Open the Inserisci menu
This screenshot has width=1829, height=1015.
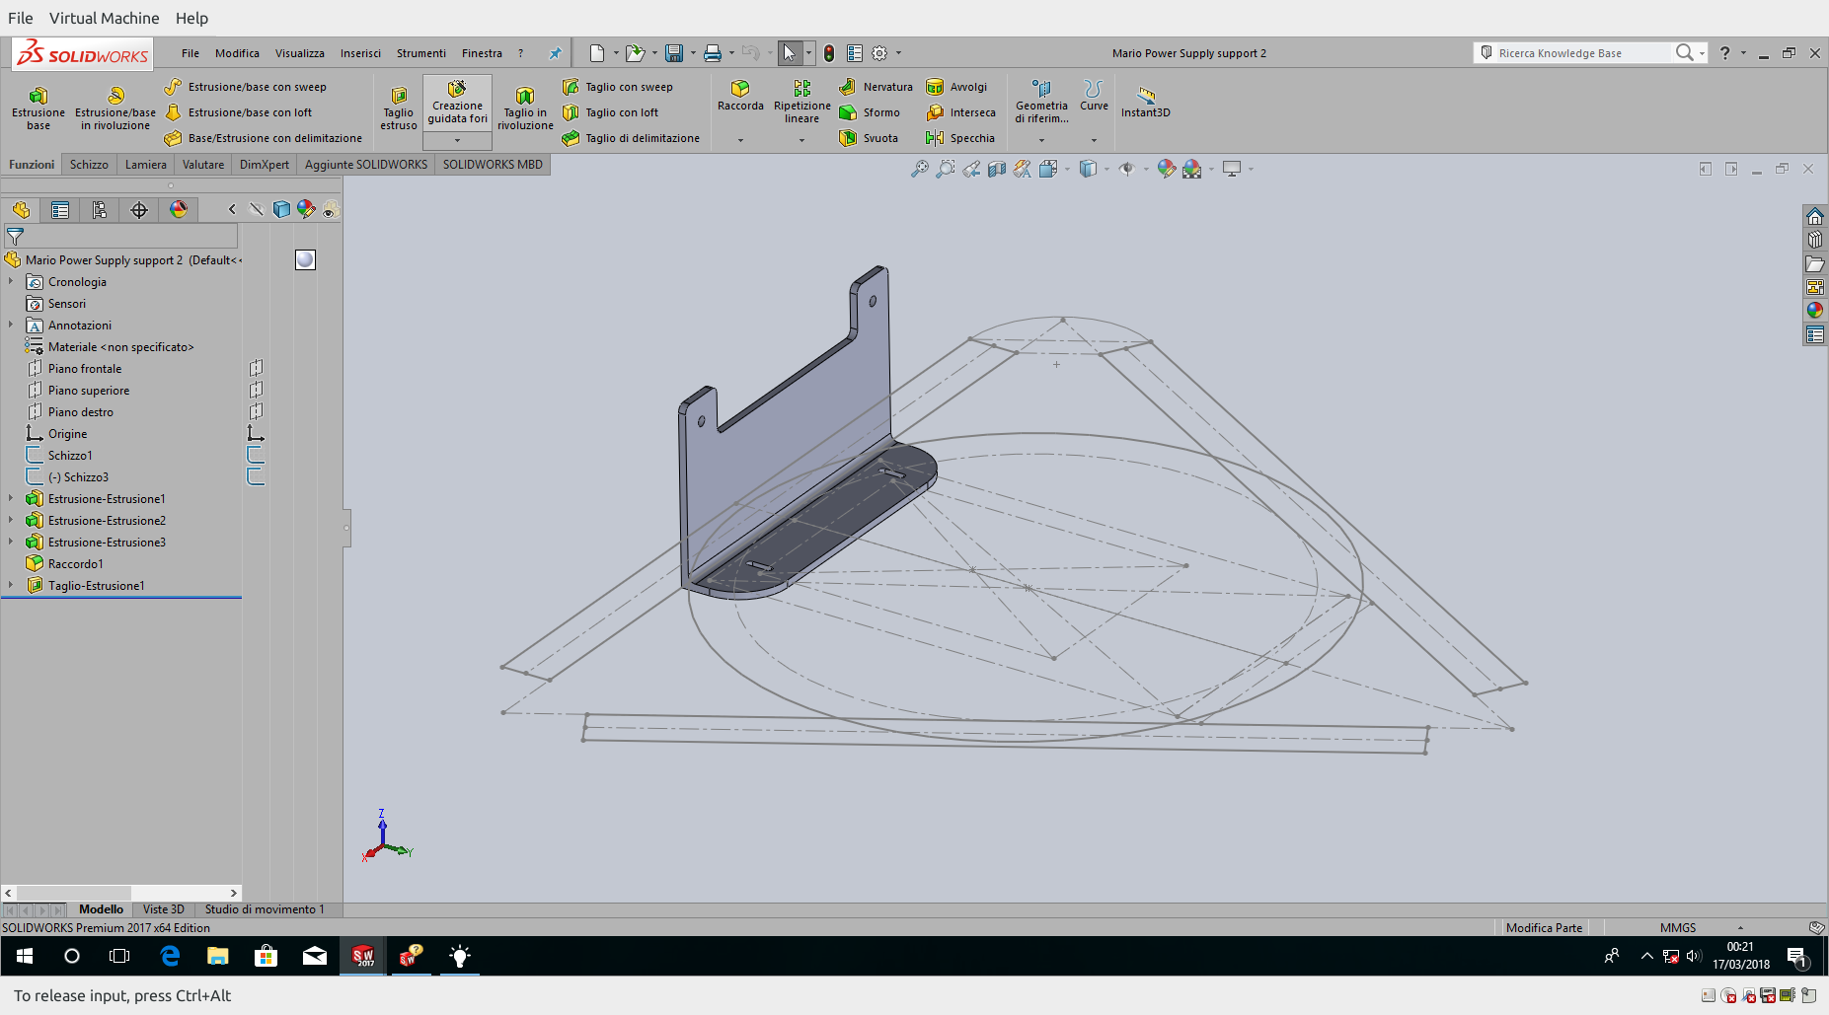click(360, 53)
